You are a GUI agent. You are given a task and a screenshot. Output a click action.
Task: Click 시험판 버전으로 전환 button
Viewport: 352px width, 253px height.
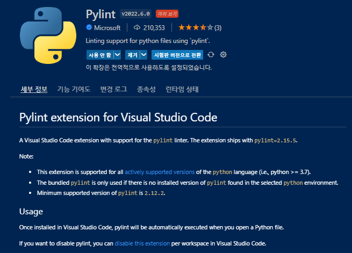pyautogui.click(x=177, y=55)
